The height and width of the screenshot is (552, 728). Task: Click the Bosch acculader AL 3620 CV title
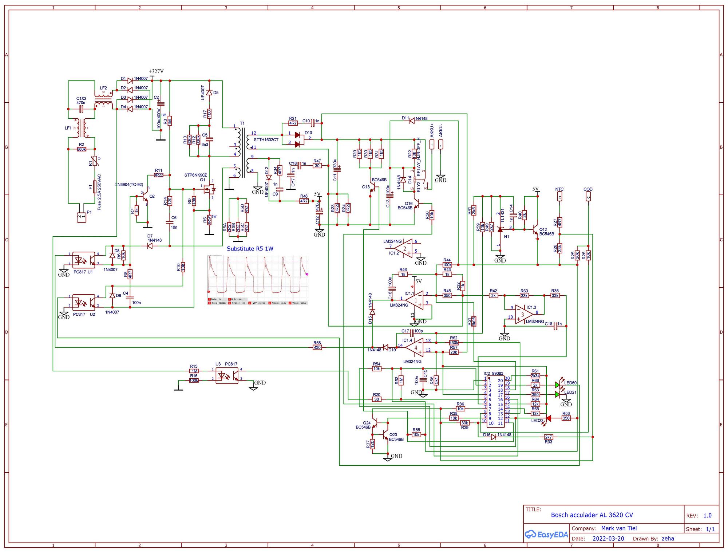pos(591,515)
